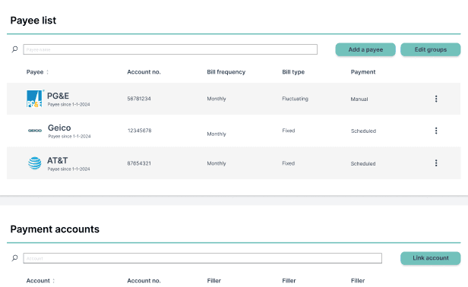Screen dimensions: 468x287
Task: Select the Geico payee name
Action: (x=59, y=128)
